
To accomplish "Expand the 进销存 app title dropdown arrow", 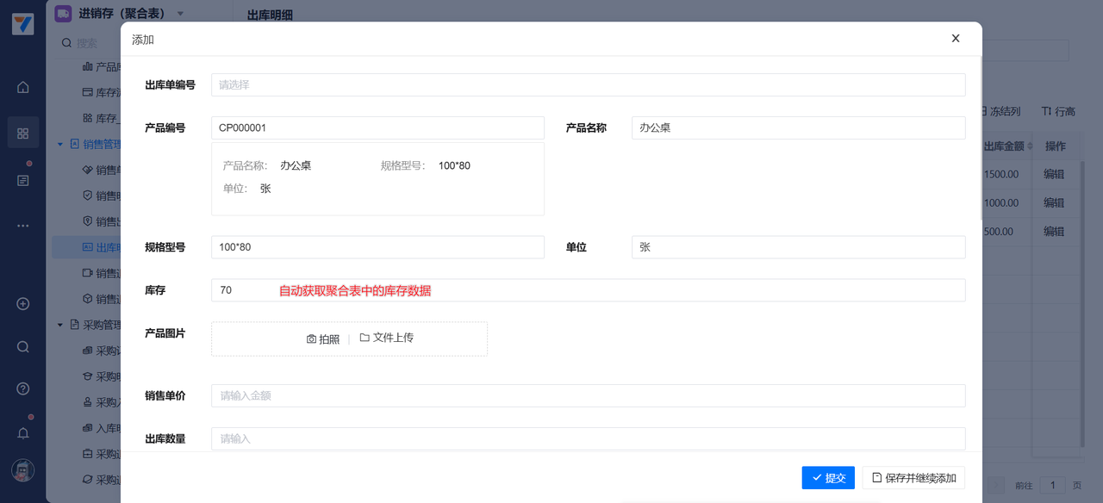I will coord(180,14).
